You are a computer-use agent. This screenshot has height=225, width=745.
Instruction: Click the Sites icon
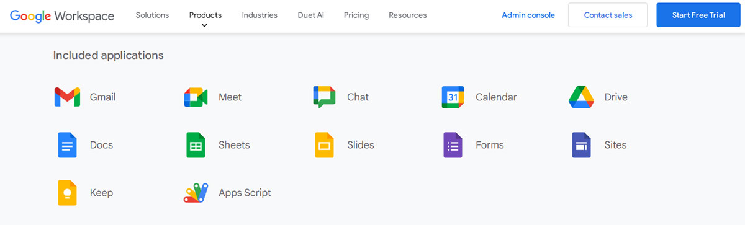tap(582, 145)
